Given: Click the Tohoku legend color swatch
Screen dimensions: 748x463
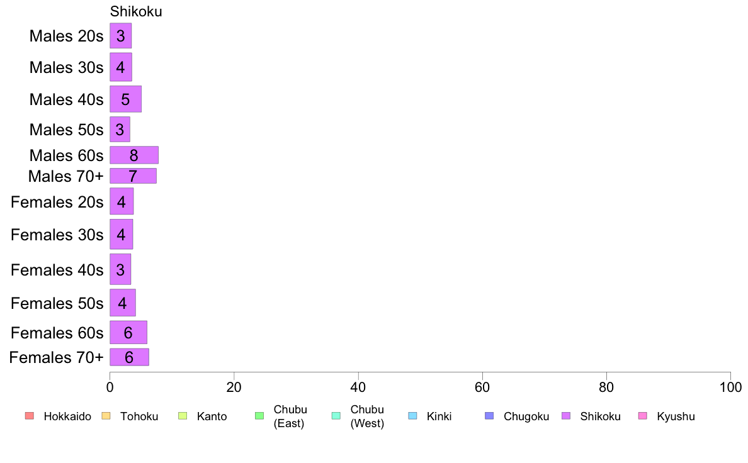Looking at the screenshot, I should [106, 416].
